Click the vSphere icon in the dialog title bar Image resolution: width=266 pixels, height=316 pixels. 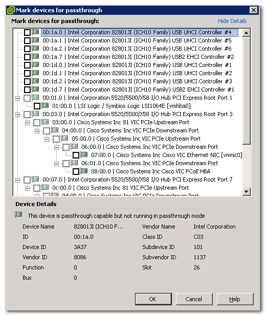[11, 10]
